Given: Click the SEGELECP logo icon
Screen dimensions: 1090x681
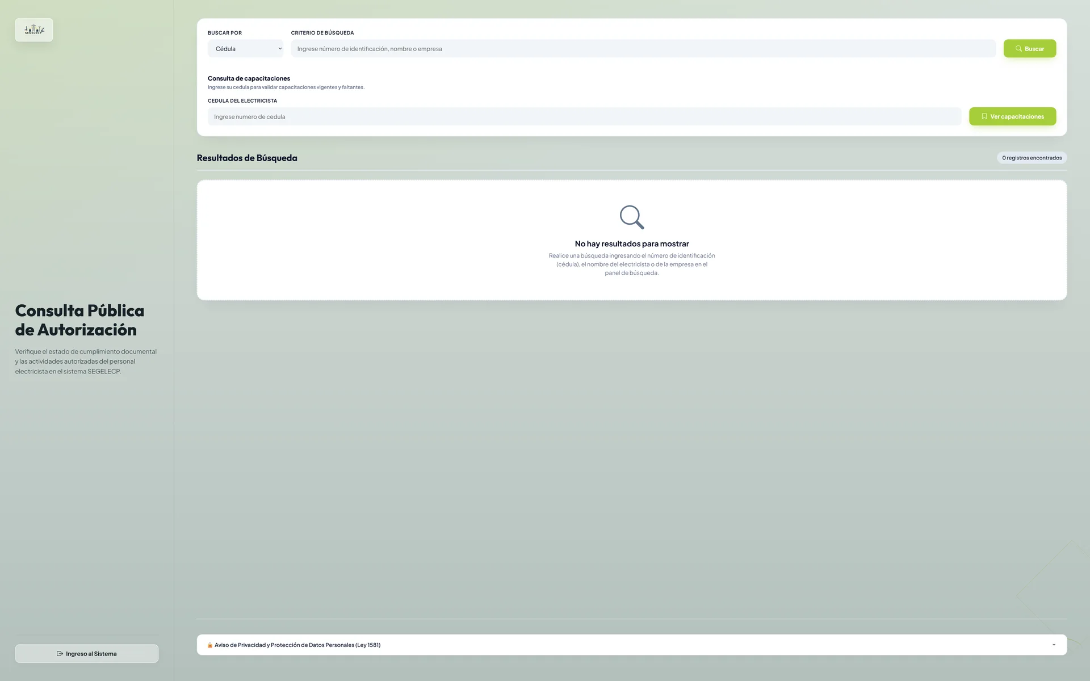Looking at the screenshot, I should tap(34, 30).
